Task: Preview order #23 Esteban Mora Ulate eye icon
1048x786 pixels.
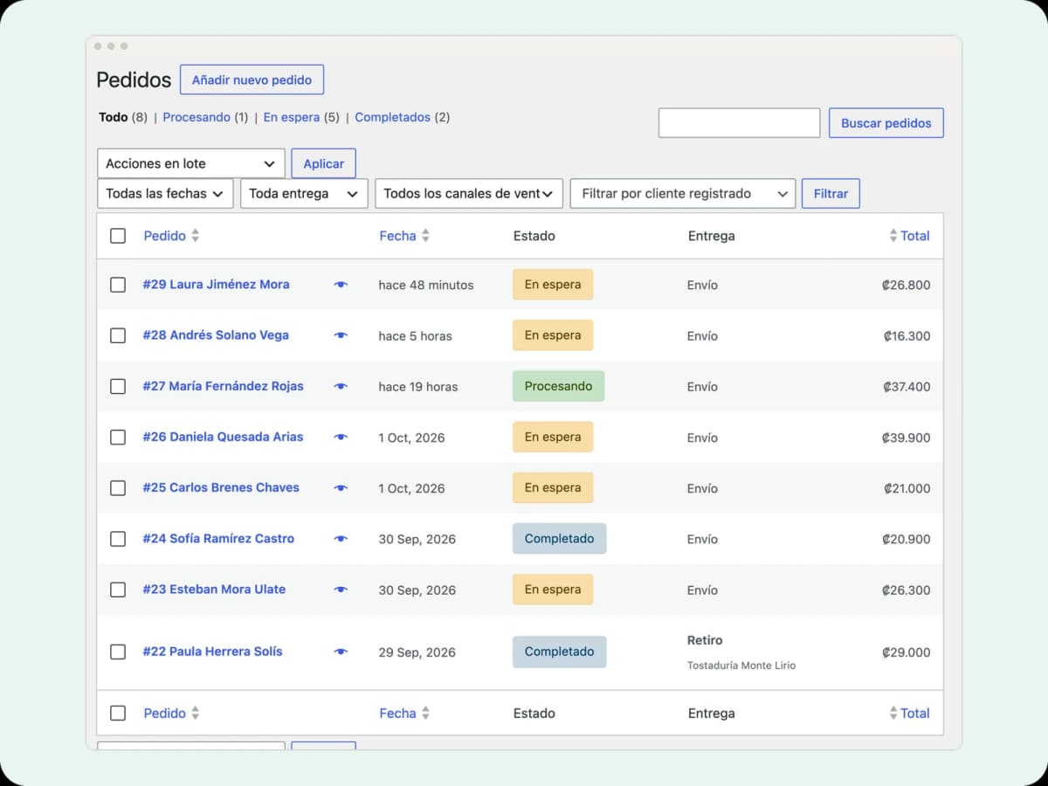Action: [341, 589]
